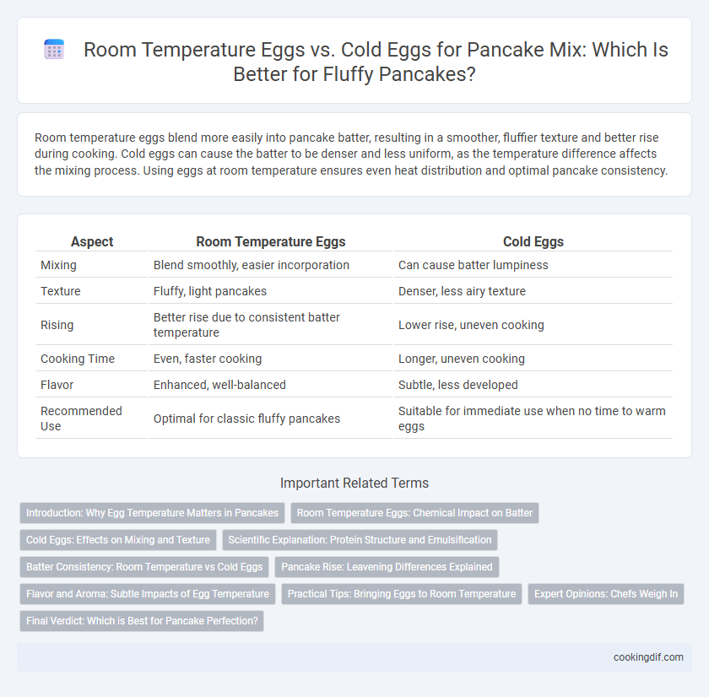Click the 'Cold Eggs' column header
Image resolution: width=709 pixels, height=697 pixels.
click(x=533, y=242)
